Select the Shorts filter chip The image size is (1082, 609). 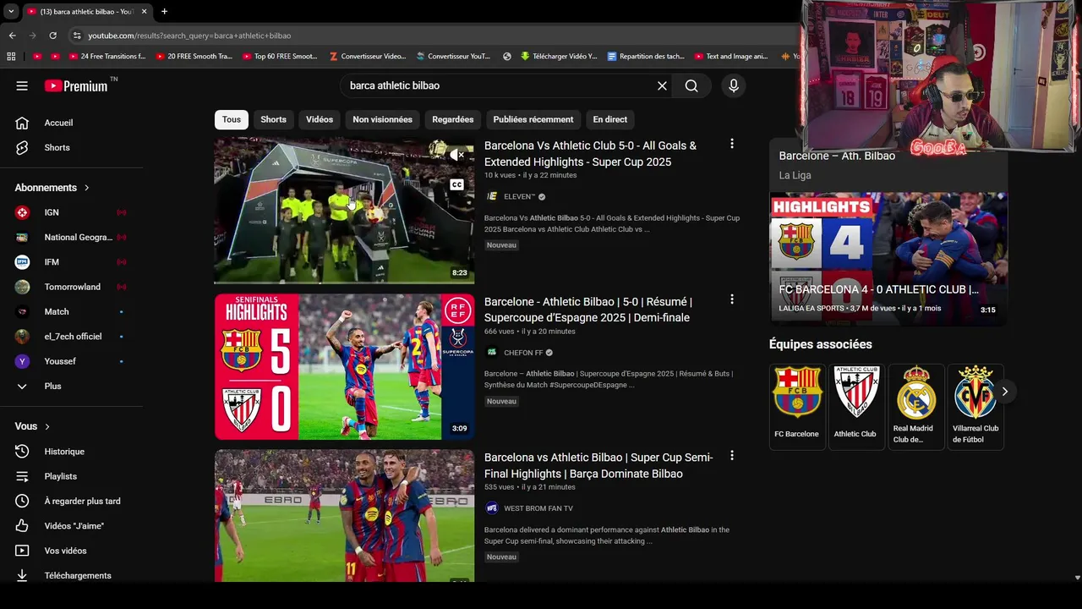273,119
